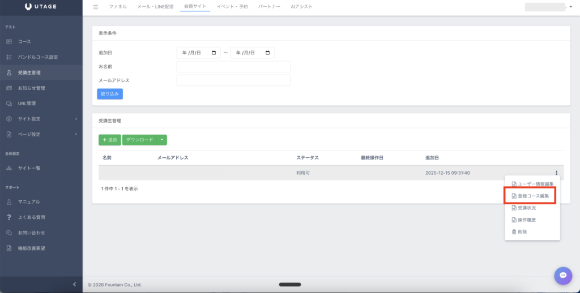Open the イベント・予約 tab
The image size is (580, 293).
[x=232, y=7]
